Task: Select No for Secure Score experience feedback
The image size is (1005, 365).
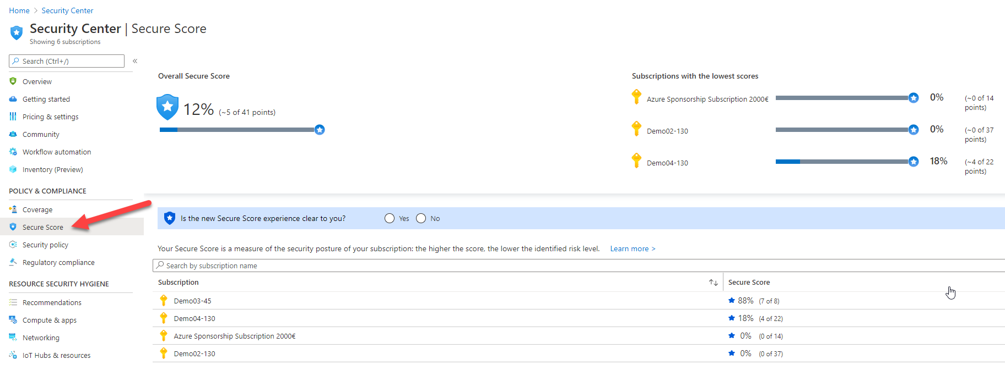Action: tap(421, 218)
